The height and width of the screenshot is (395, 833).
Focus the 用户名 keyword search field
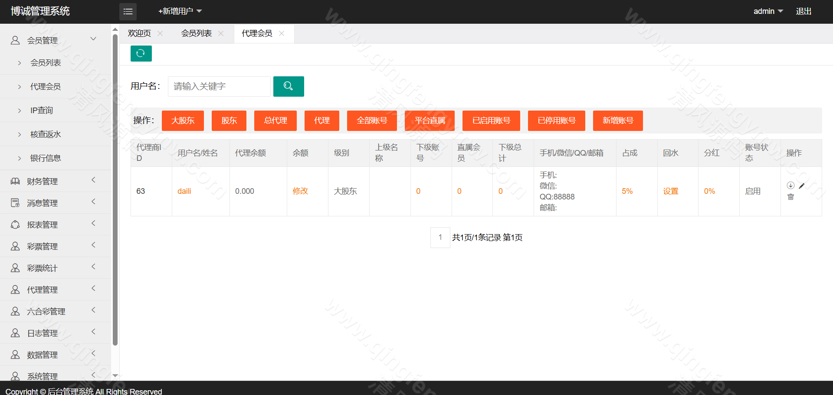pos(219,86)
